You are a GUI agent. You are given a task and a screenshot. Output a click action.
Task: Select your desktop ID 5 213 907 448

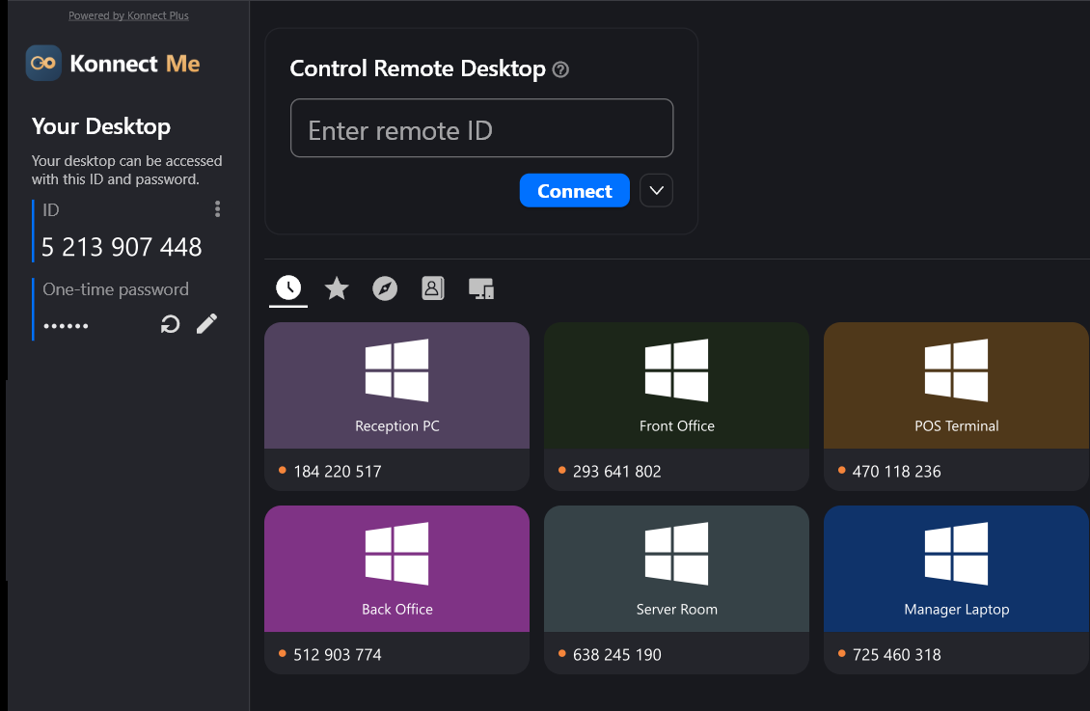(122, 247)
